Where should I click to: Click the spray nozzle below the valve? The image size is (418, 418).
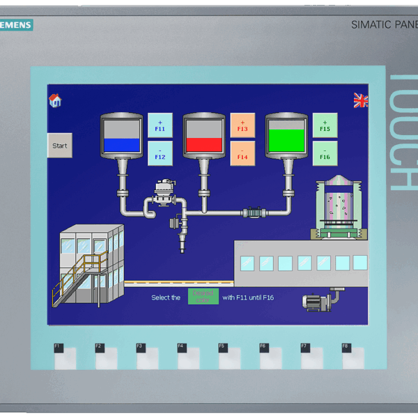181,240
